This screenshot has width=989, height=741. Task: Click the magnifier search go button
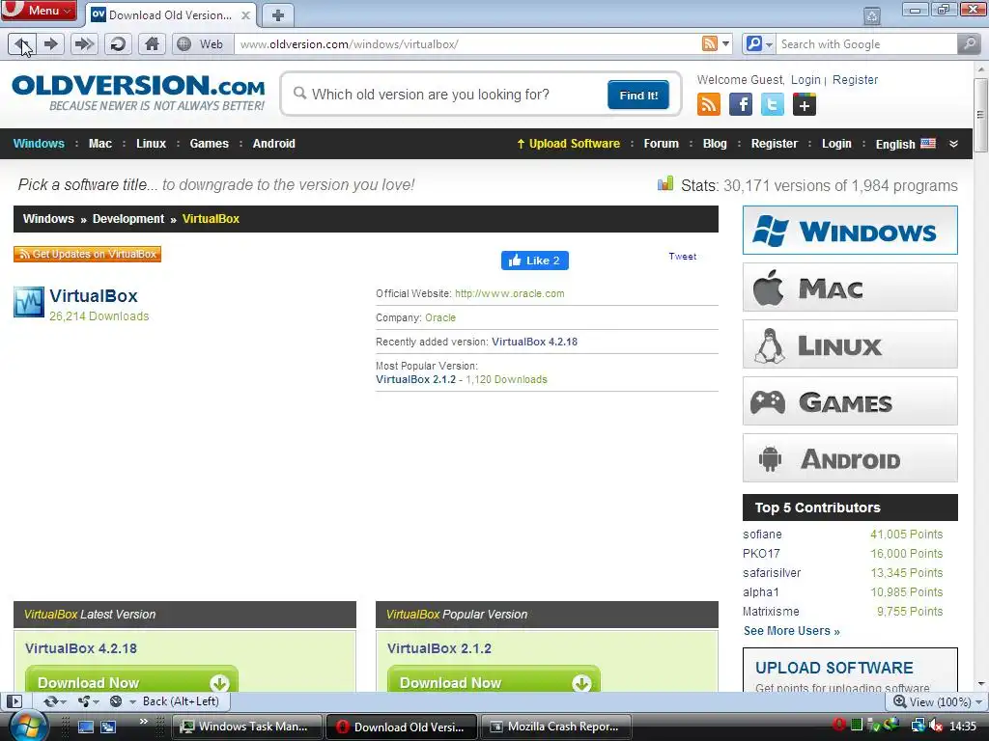click(x=968, y=44)
